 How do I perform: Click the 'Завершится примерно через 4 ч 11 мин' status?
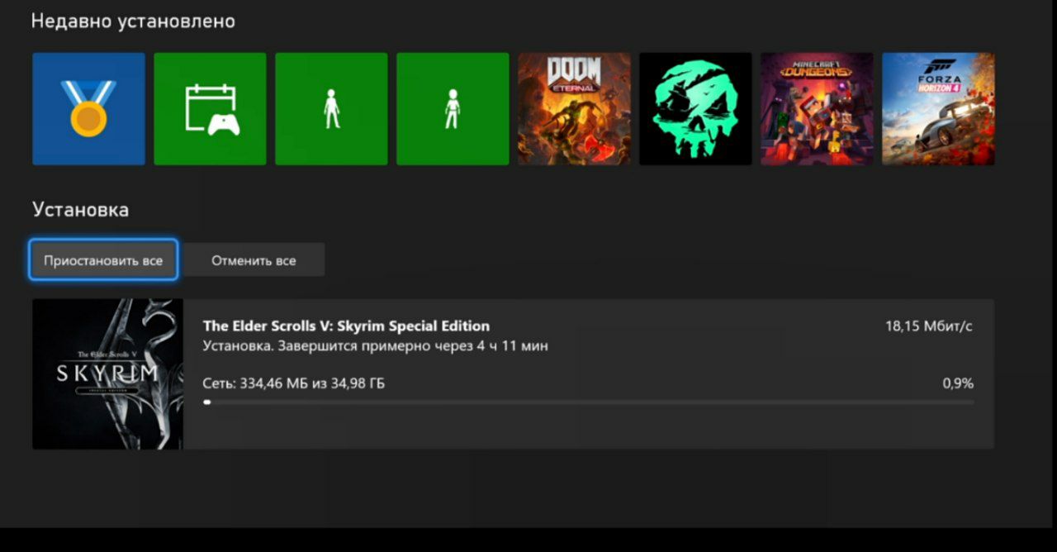click(x=413, y=345)
